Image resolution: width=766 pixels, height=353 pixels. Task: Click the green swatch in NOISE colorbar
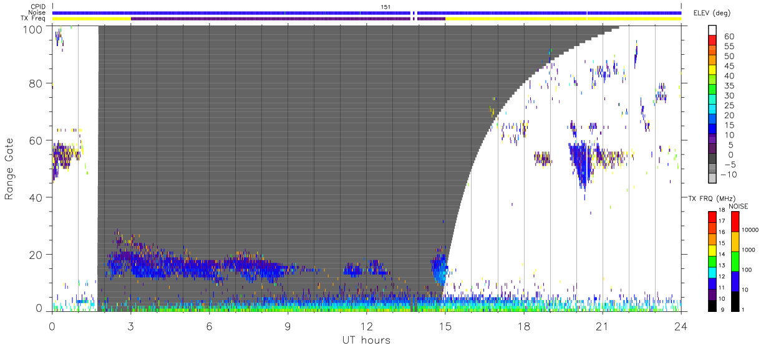coord(737,261)
